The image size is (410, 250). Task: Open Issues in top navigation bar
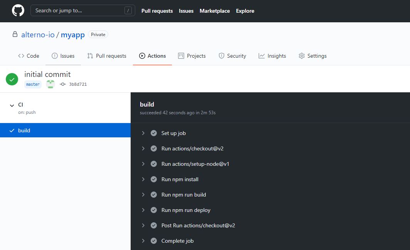point(186,11)
